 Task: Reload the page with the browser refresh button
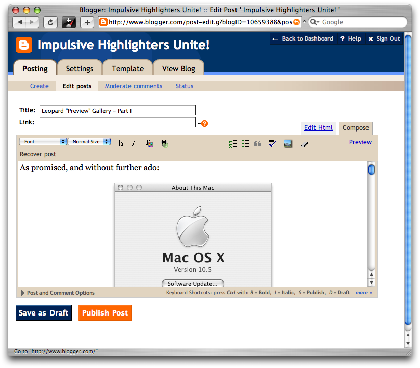point(50,22)
